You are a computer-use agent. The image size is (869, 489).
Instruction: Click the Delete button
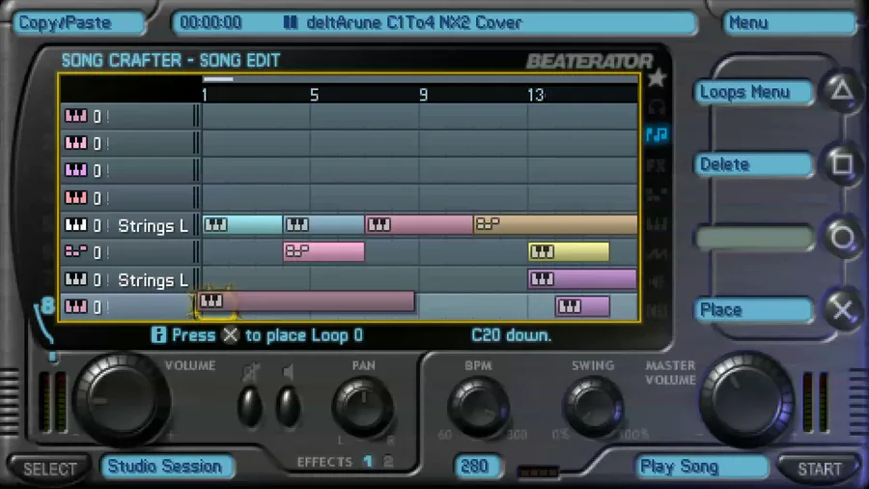[x=753, y=164]
